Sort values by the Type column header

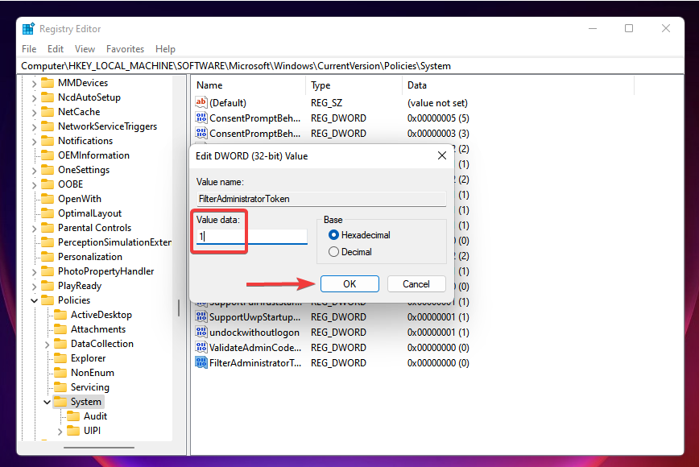354,85
